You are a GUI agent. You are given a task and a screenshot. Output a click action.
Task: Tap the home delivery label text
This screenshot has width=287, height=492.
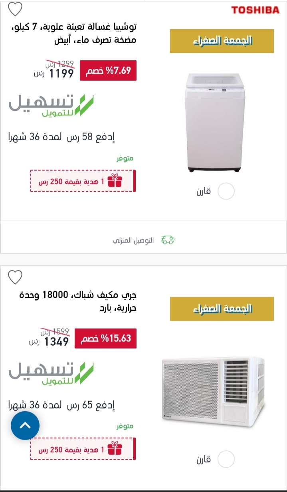[x=133, y=241]
